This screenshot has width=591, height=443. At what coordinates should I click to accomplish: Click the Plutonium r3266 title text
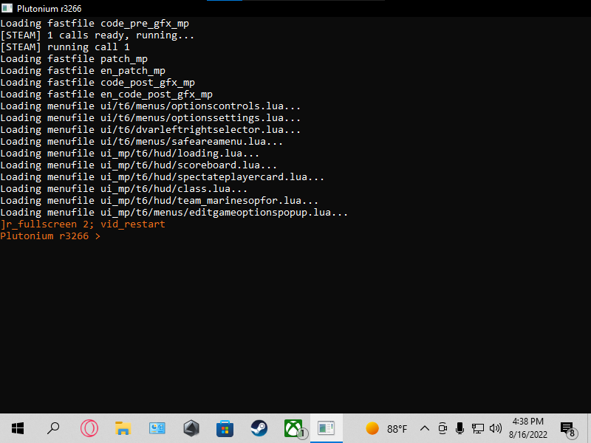(49, 9)
